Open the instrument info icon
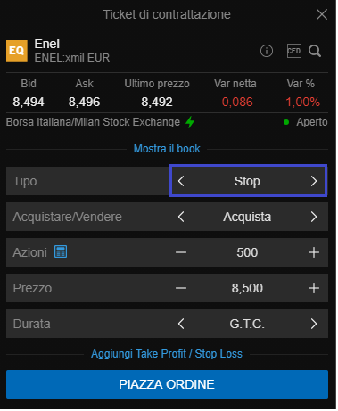Image resolution: width=338 pixels, height=411 pixels. (x=268, y=51)
